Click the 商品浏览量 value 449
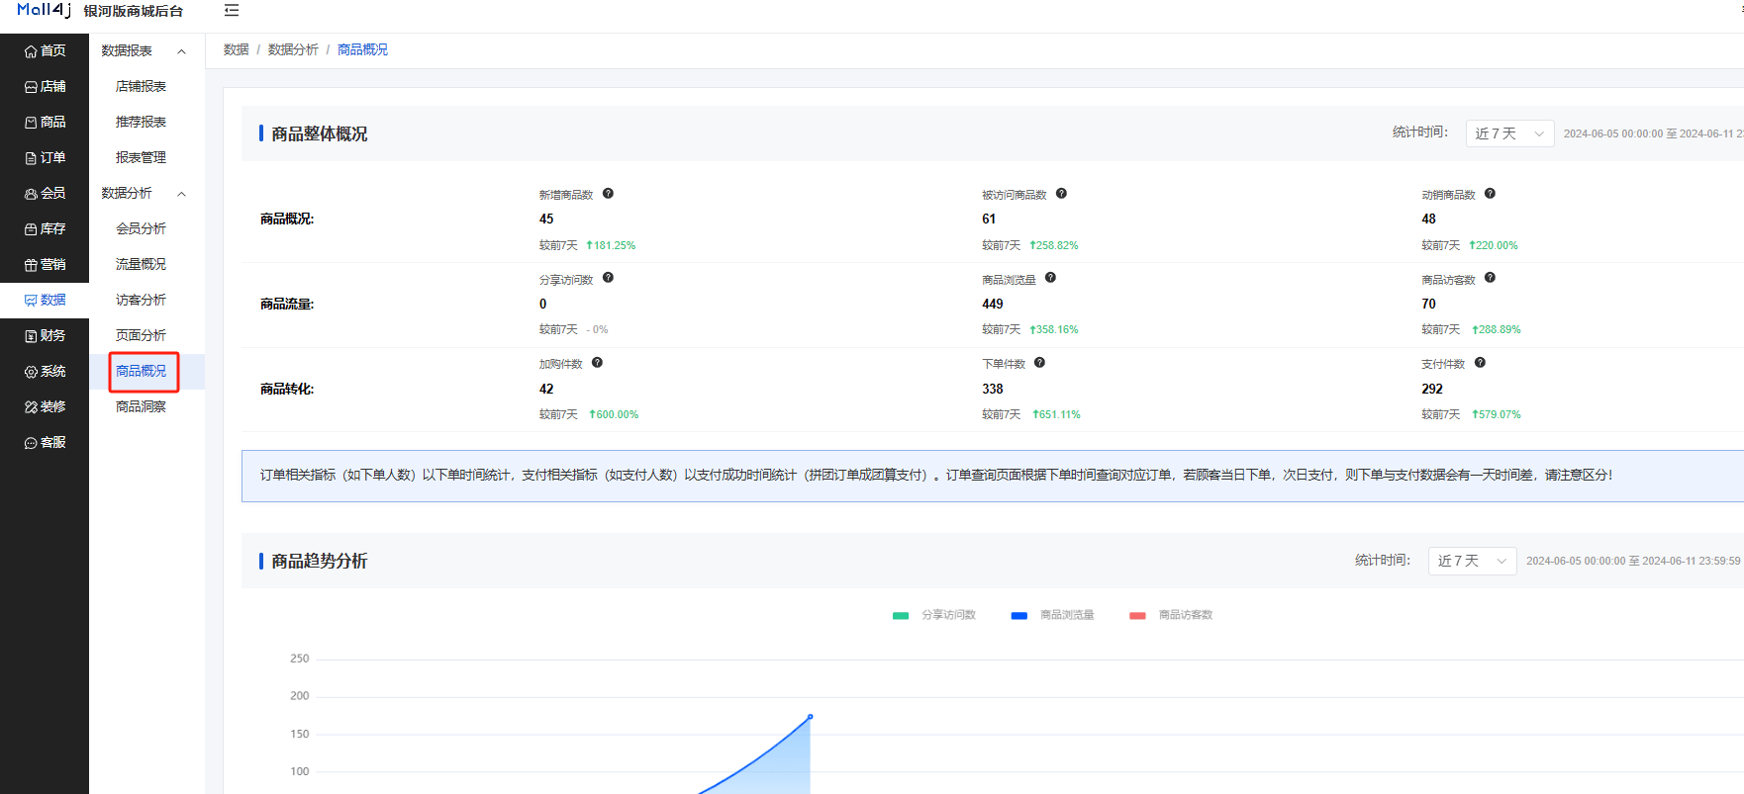This screenshot has width=1744, height=794. [993, 305]
